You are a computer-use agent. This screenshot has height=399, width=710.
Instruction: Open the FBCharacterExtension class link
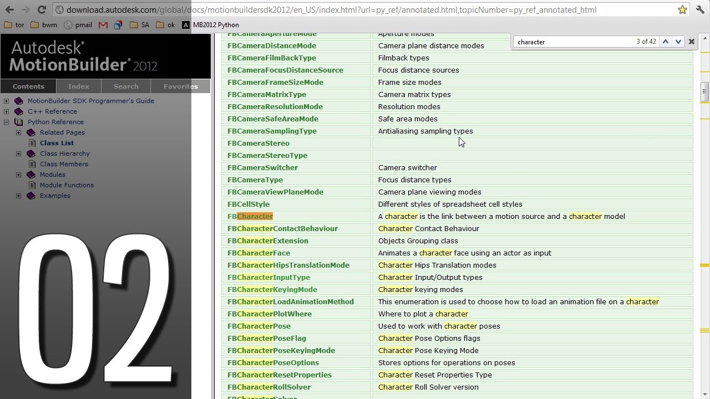tap(268, 241)
